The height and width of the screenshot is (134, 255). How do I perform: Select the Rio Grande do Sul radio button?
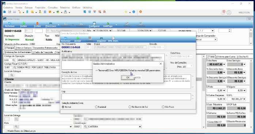pos(130,107)
